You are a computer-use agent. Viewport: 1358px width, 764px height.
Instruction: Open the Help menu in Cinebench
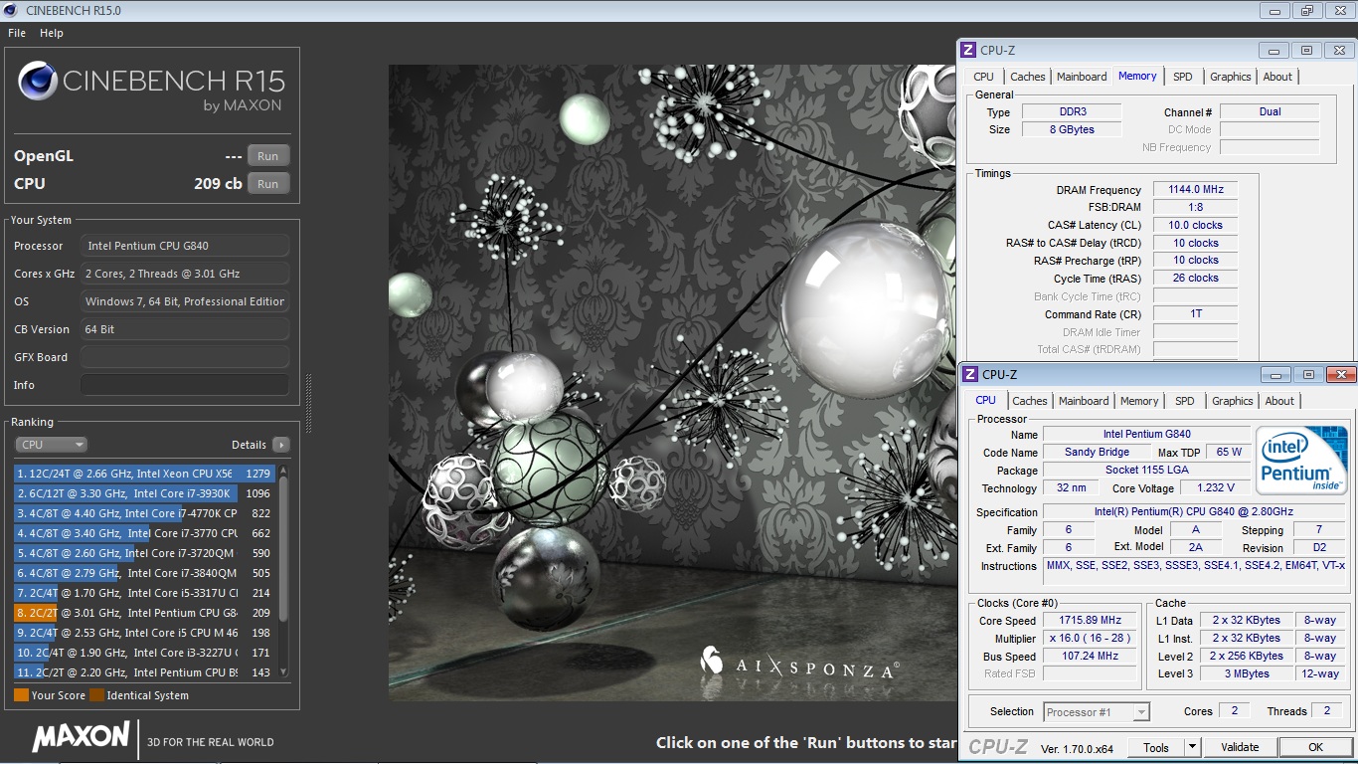[x=52, y=33]
